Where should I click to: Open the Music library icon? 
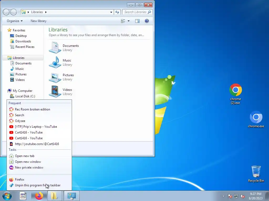55,62
